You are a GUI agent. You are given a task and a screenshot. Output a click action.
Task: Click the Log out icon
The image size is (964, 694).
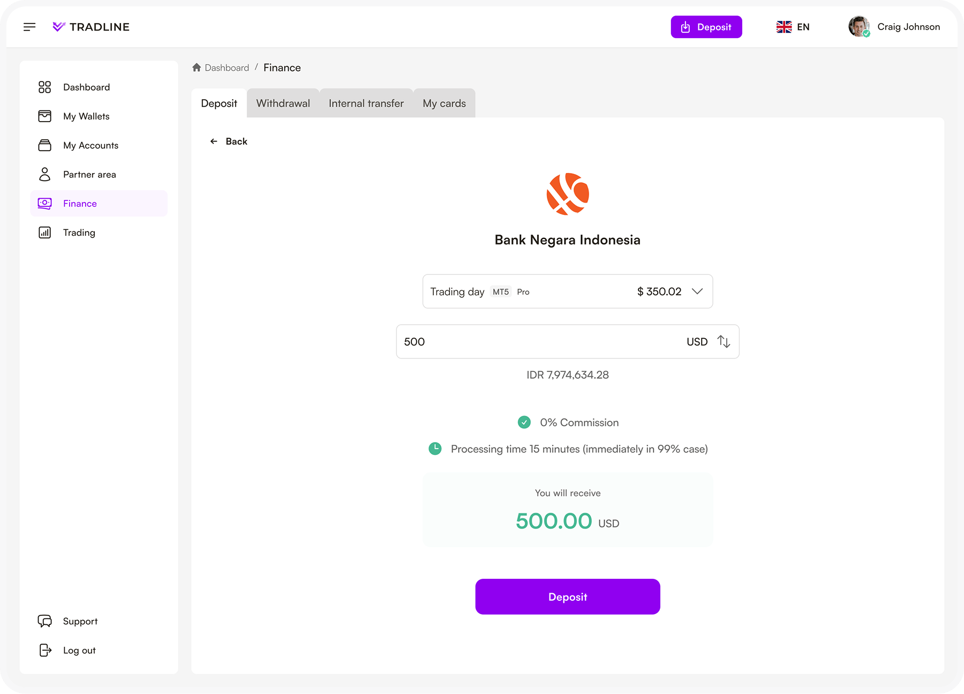click(x=46, y=650)
